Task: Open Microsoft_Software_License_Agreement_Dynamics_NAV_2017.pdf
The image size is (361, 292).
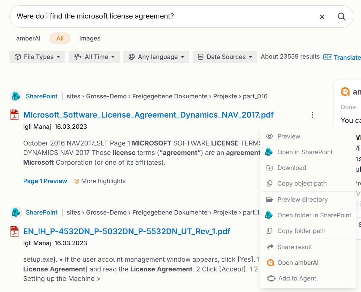Action: tap(148, 115)
